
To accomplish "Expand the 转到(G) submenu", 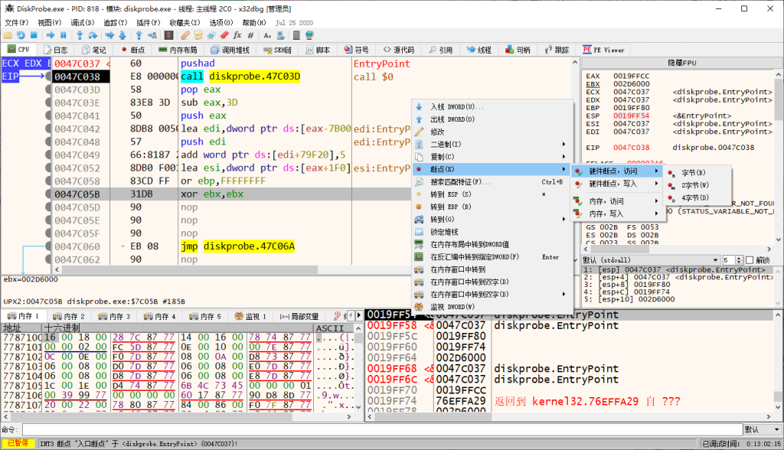I will pos(492,219).
